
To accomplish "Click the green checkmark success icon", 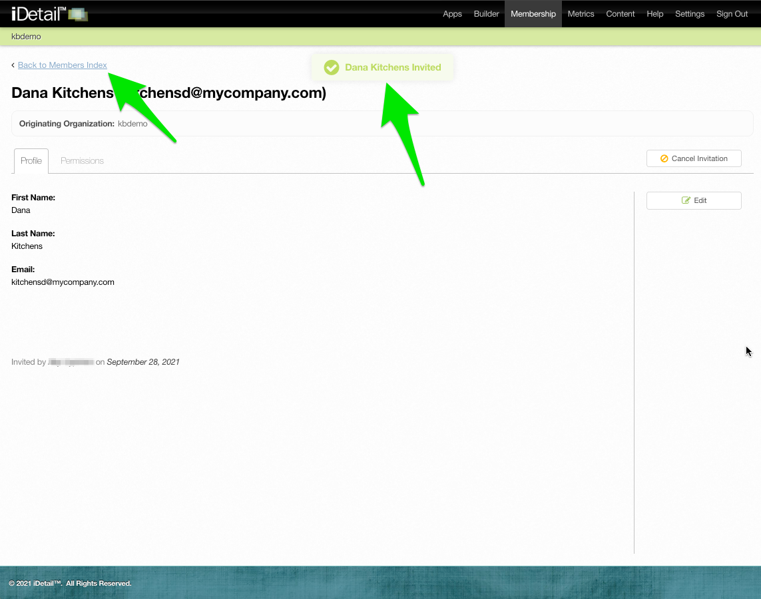I will pos(332,67).
